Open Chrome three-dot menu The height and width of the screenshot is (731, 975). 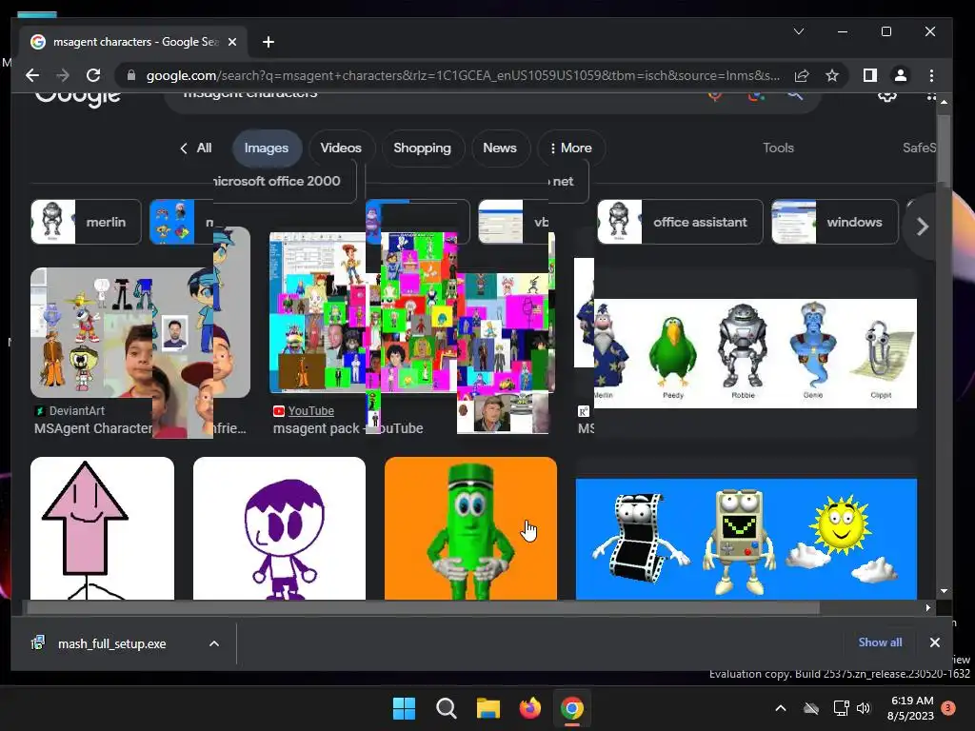(931, 75)
